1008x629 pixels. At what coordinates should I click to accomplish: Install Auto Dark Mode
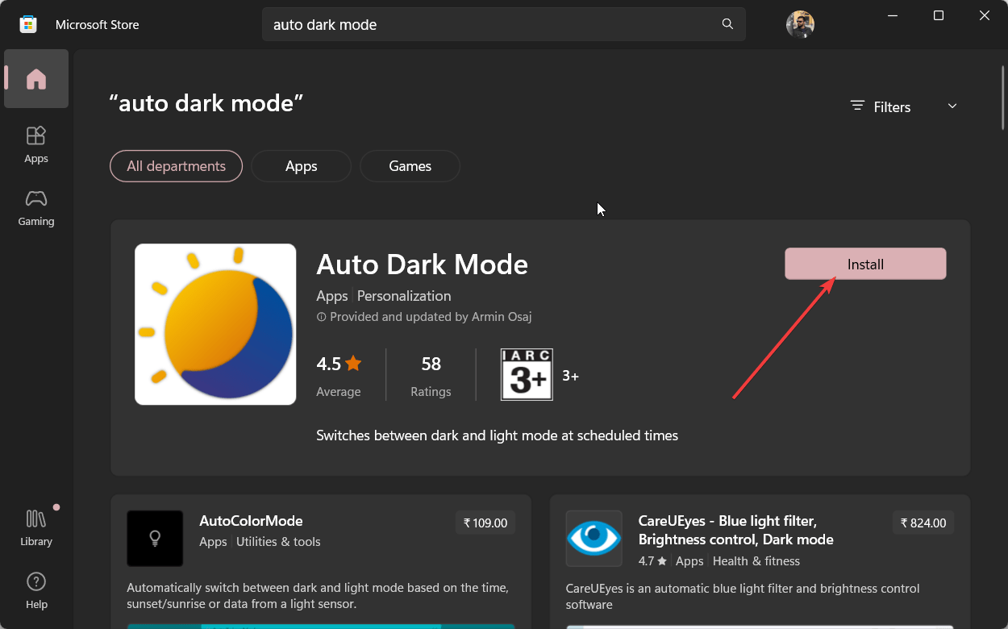[865, 264]
